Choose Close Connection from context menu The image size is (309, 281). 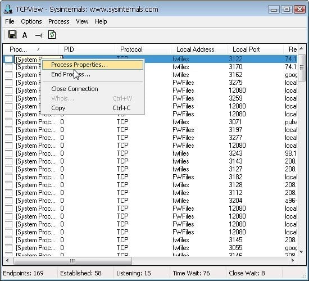(93, 89)
